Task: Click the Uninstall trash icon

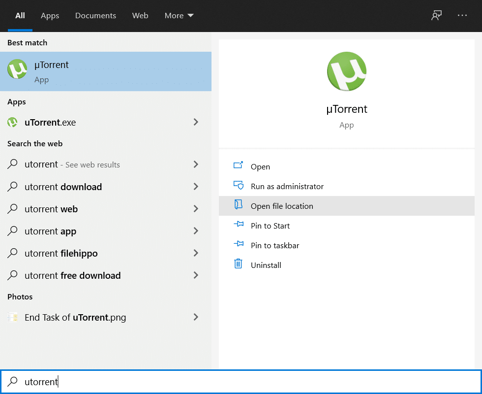Action: [238, 265]
